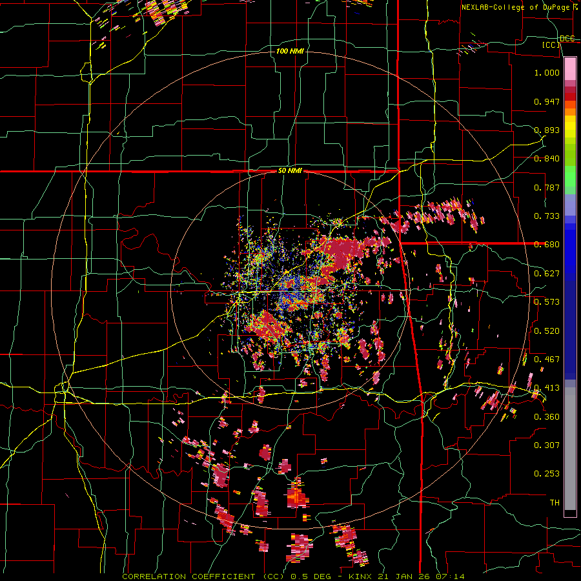Pick the light pink top color bar segment
Screen dimensions: 581x581
[570, 68]
